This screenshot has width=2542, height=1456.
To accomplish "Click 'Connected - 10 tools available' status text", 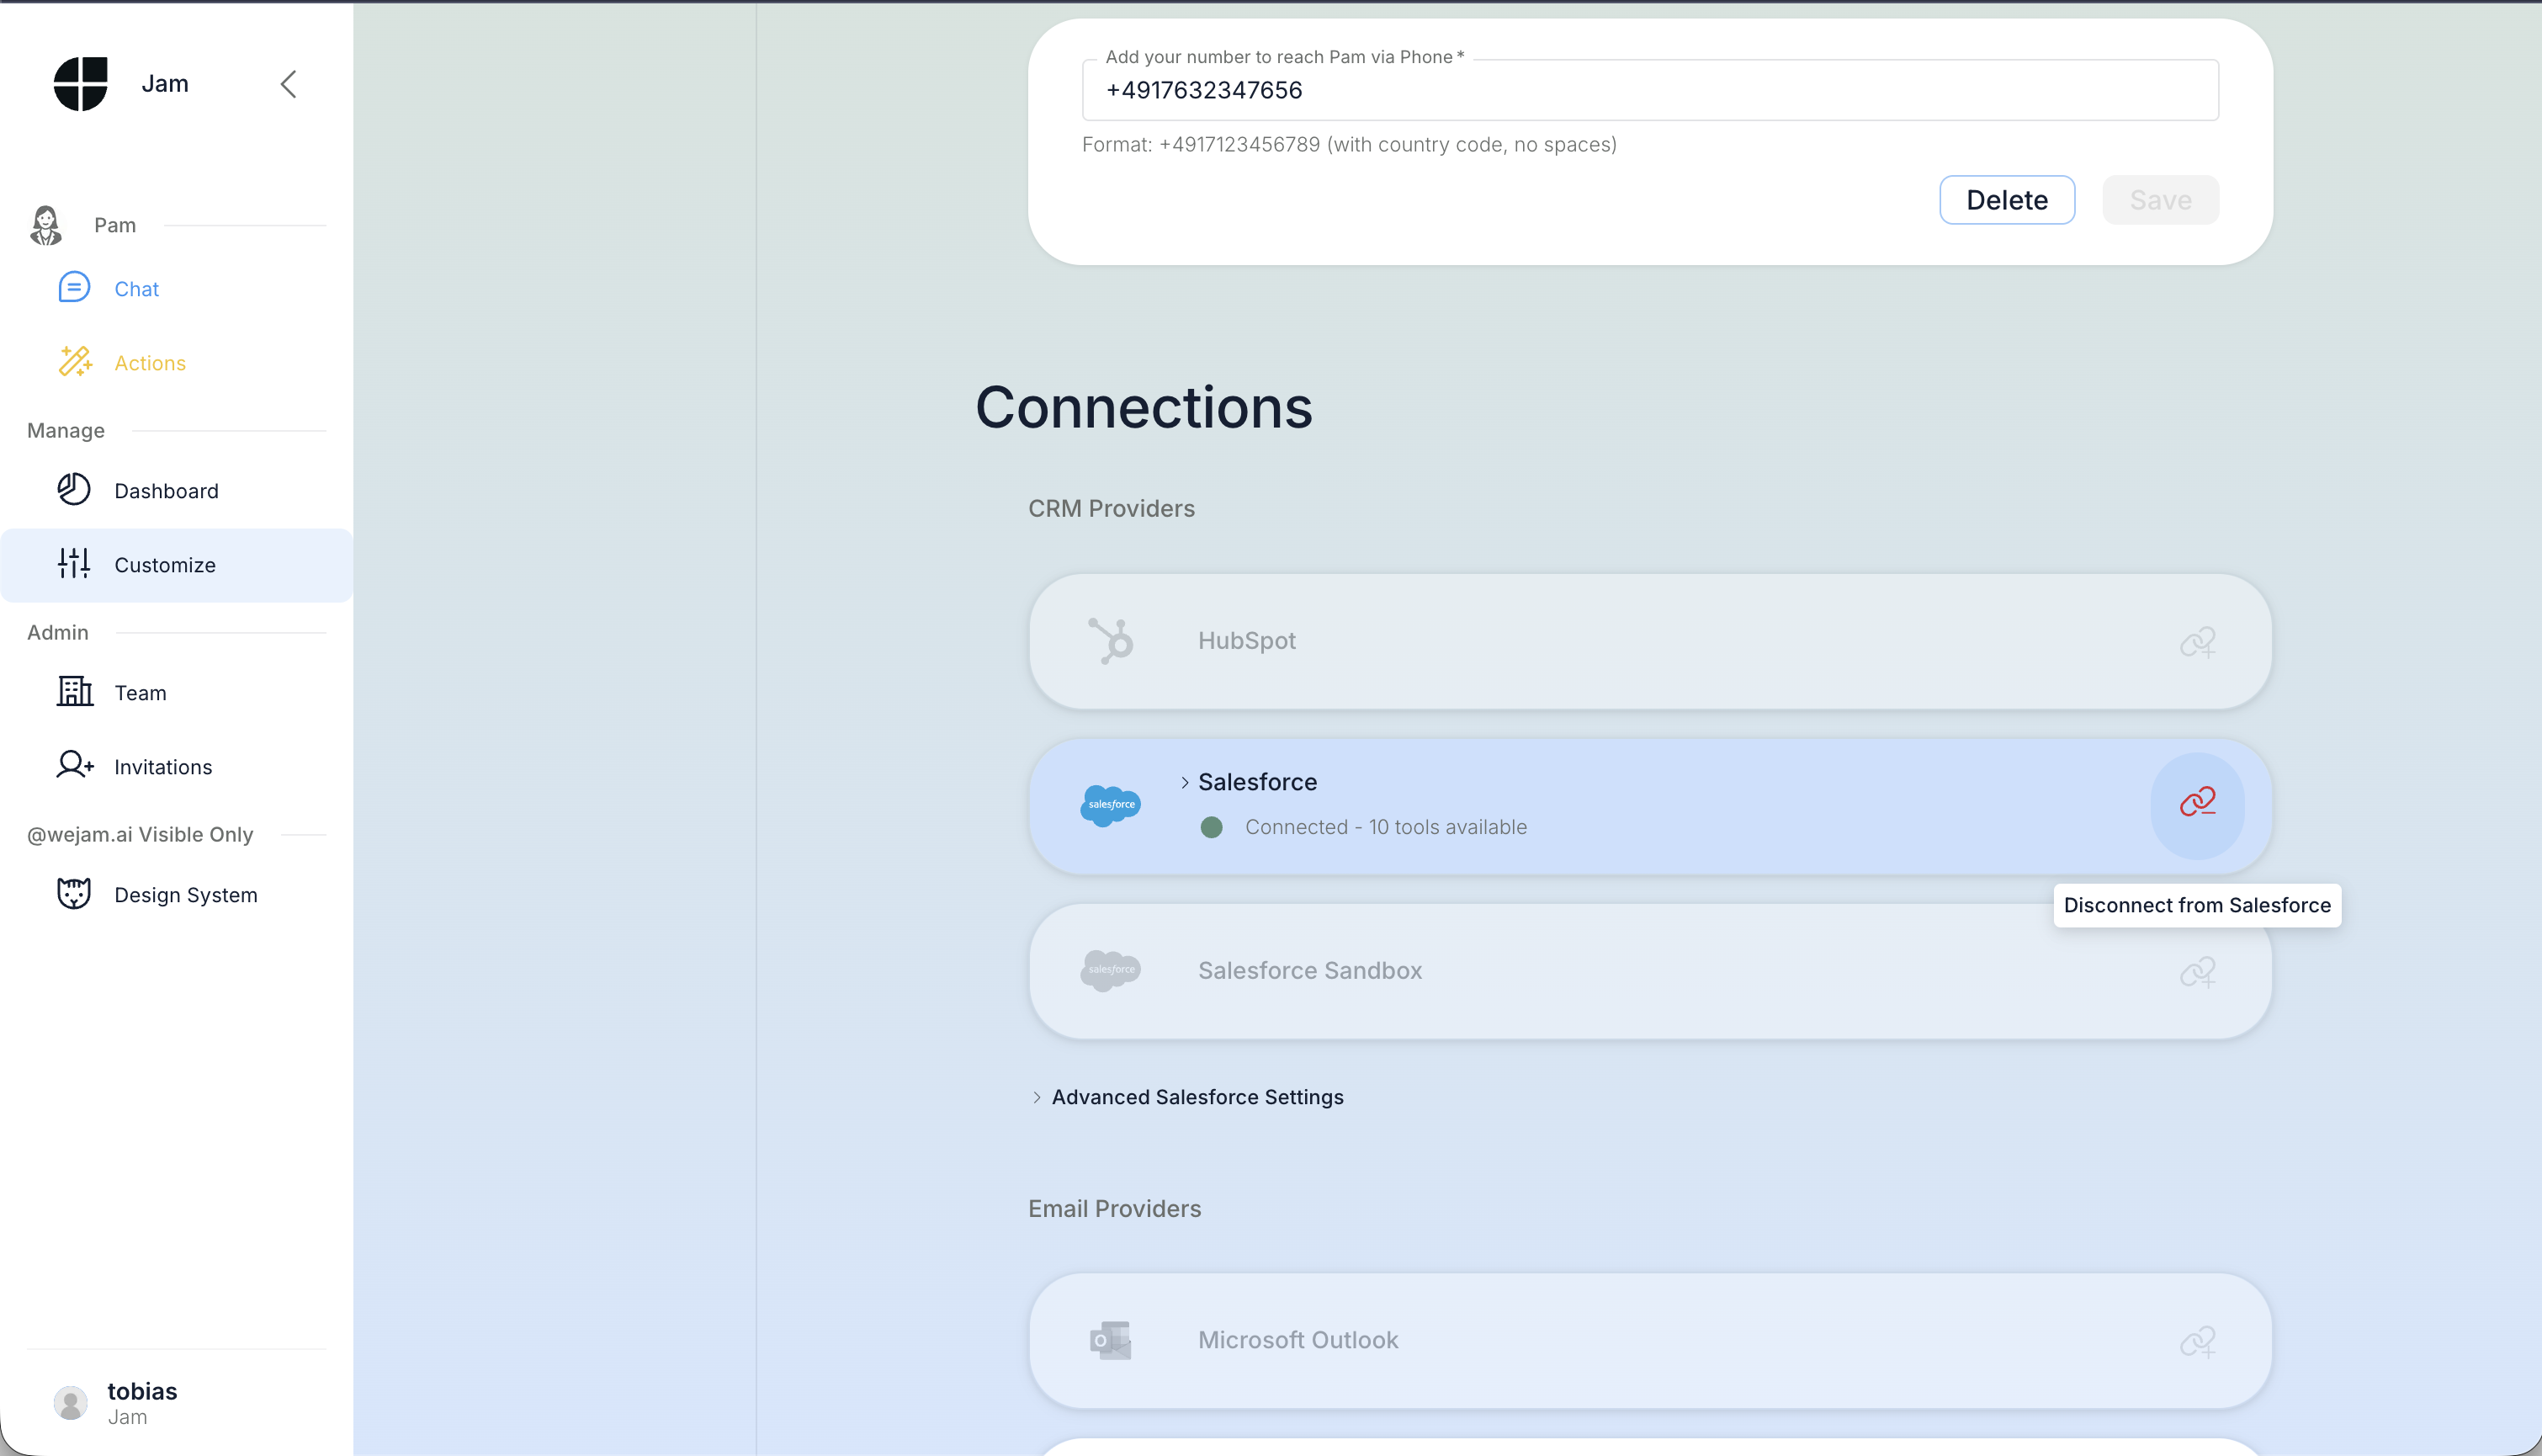I will click(x=1386, y=827).
